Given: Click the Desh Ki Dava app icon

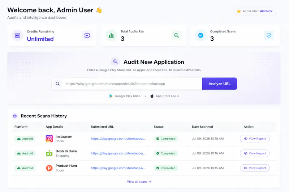Looking at the screenshot, I should pyautogui.click(x=49, y=153).
